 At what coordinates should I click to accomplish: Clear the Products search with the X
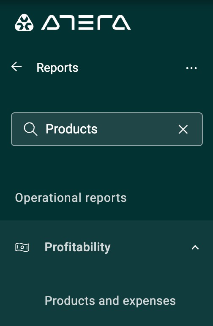tap(183, 129)
